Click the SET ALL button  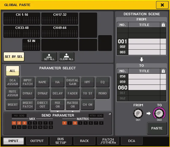coord(49,57)
